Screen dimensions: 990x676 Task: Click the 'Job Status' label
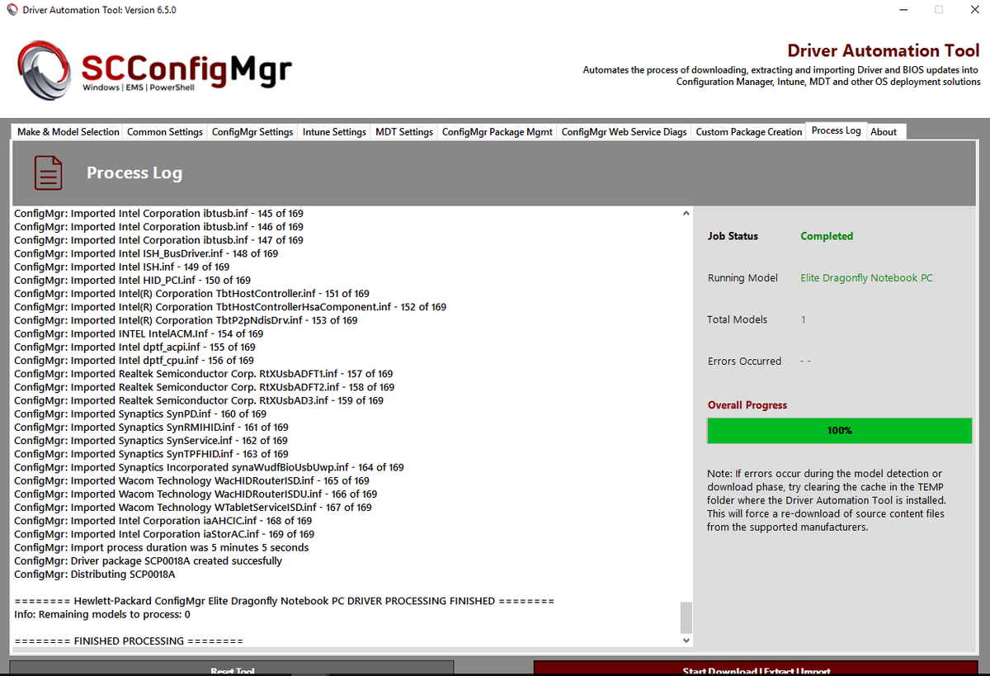733,236
